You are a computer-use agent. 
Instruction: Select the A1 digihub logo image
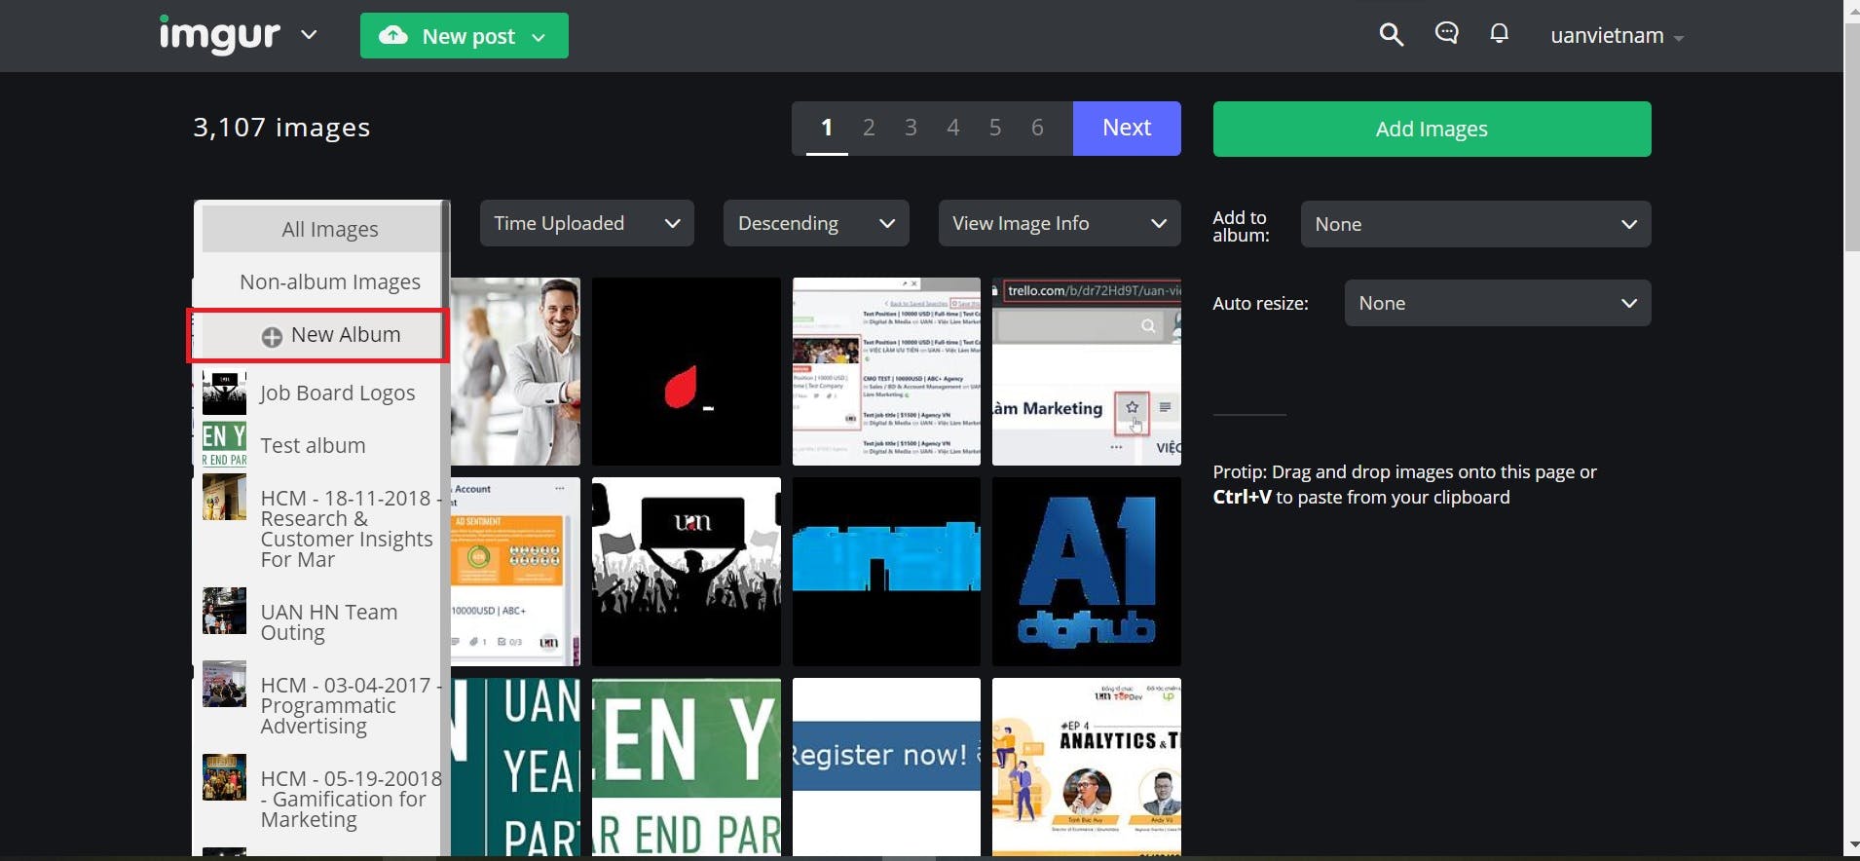tap(1087, 572)
